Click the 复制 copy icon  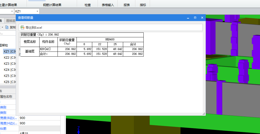click(x=7, y=27)
